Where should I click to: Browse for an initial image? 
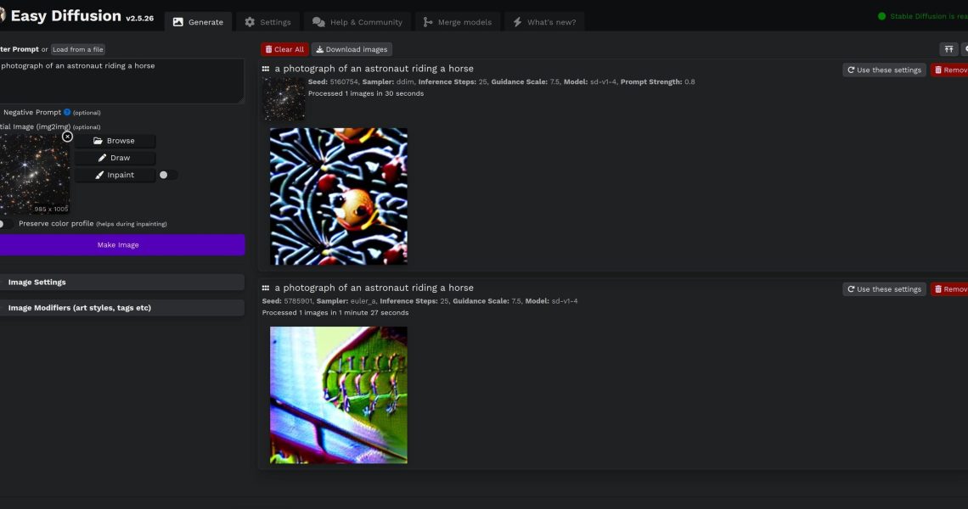(115, 141)
